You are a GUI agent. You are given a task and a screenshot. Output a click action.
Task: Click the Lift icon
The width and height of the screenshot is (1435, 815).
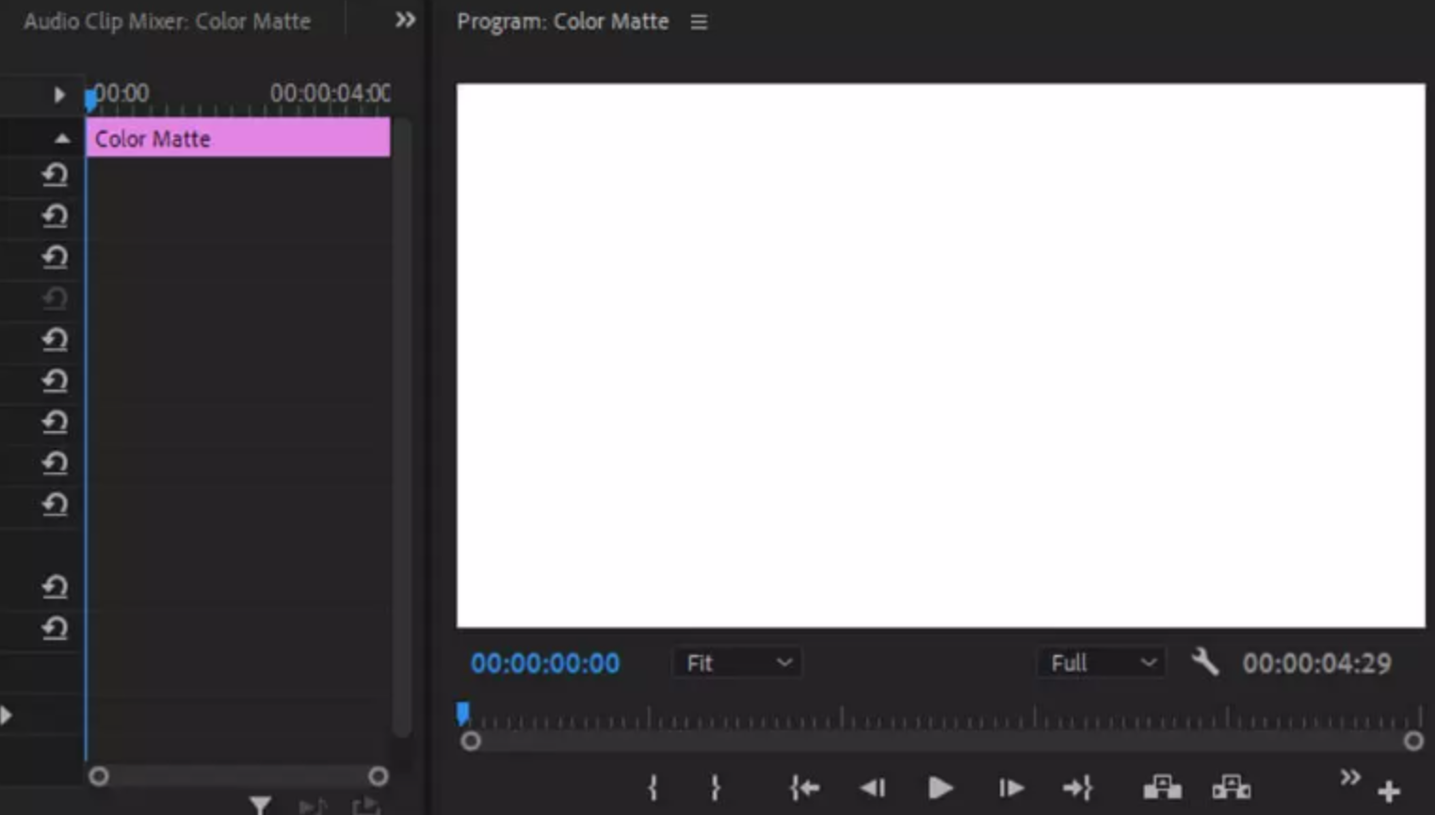click(1164, 788)
